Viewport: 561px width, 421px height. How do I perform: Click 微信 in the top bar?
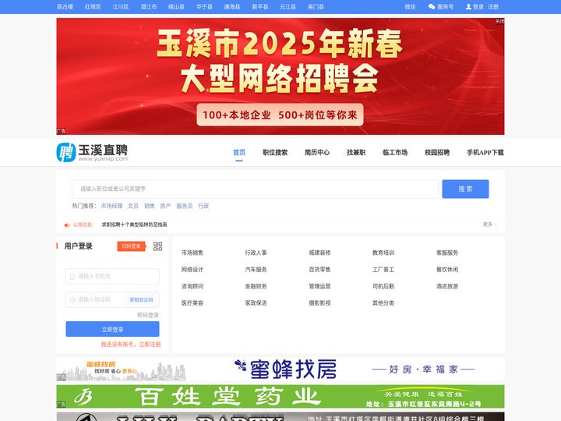coord(410,7)
